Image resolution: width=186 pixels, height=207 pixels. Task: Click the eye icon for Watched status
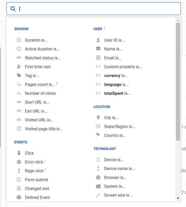click(19, 58)
